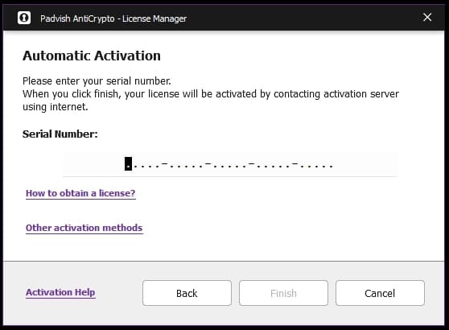This screenshot has width=449, height=330.
Task: Open the 'How to obtain a license?' link
Action: [80, 193]
